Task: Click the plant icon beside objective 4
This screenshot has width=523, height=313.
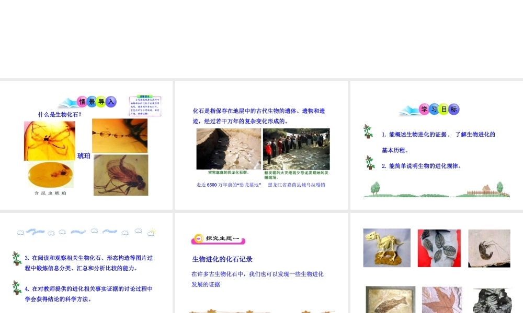Action: (x=17, y=287)
